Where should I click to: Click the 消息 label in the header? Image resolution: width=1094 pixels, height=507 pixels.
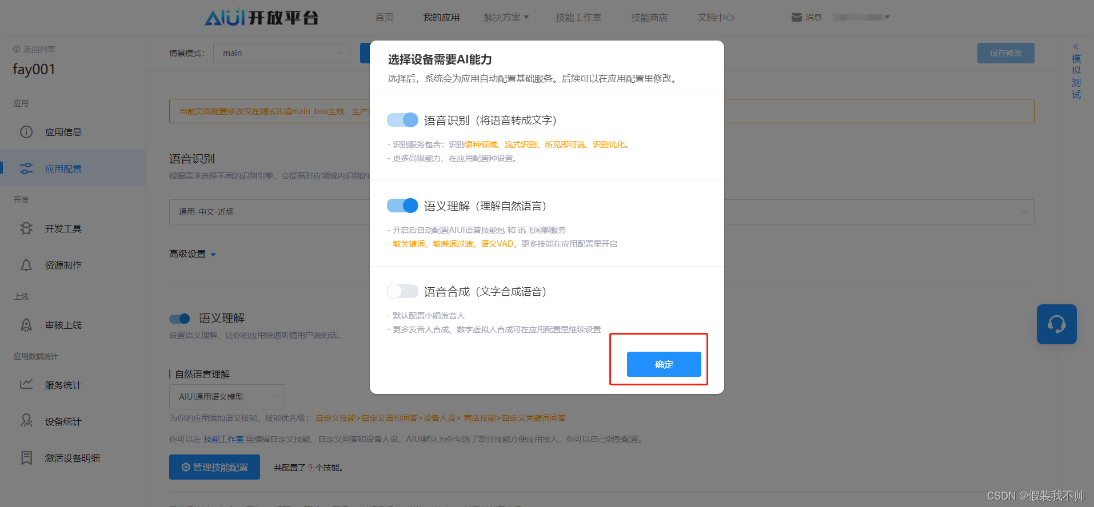(813, 17)
